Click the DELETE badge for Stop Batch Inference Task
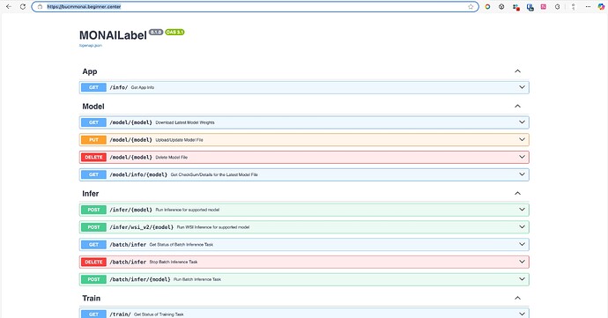 pos(93,262)
